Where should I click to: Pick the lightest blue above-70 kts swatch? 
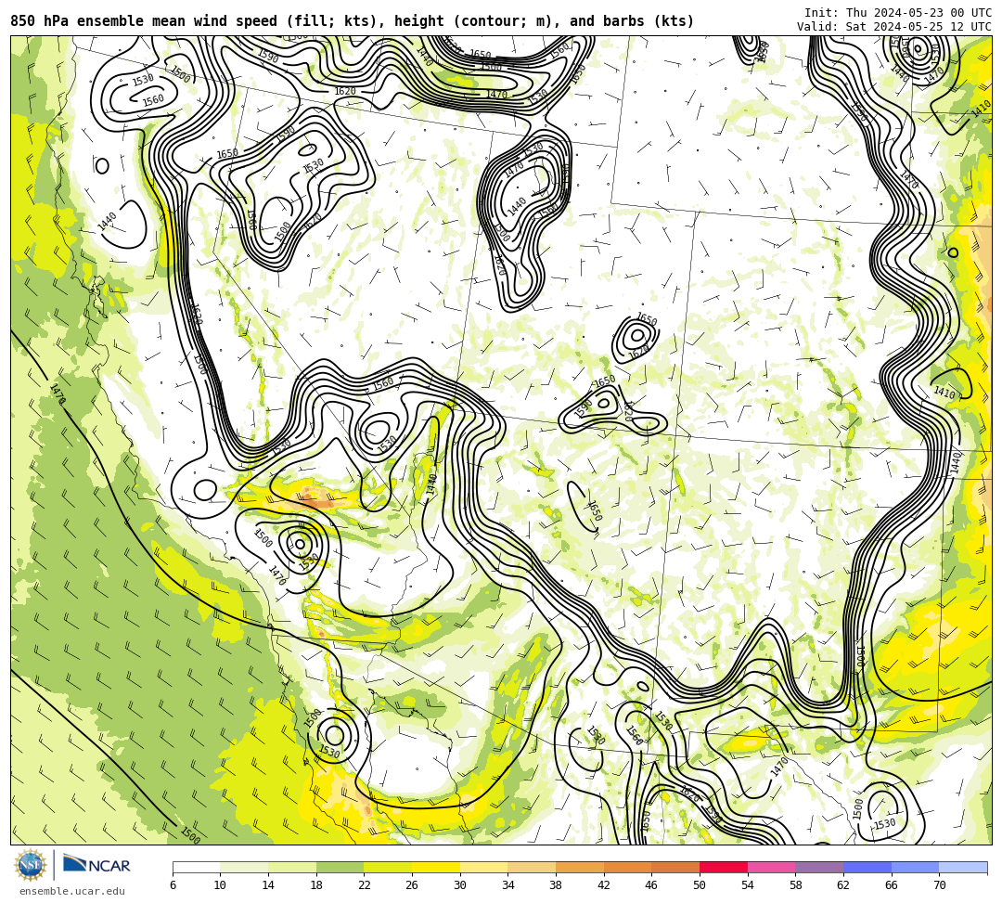(963, 867)
